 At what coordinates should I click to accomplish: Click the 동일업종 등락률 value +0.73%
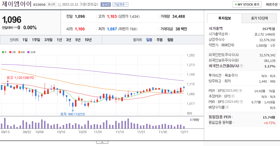pyautogui.click(x=269, y=123)
